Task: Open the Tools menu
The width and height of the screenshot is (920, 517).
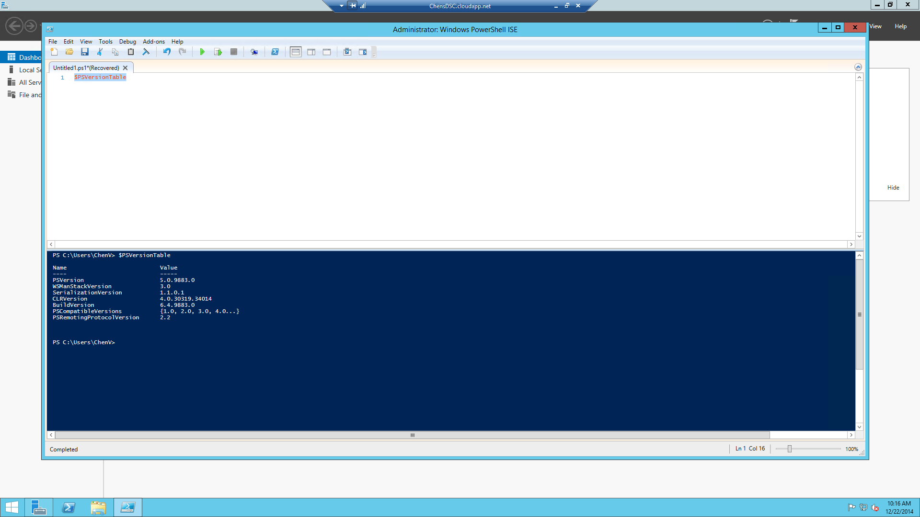Action: (x=105, y=42)
